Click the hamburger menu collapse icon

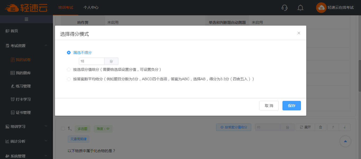[x=26, y=19]
